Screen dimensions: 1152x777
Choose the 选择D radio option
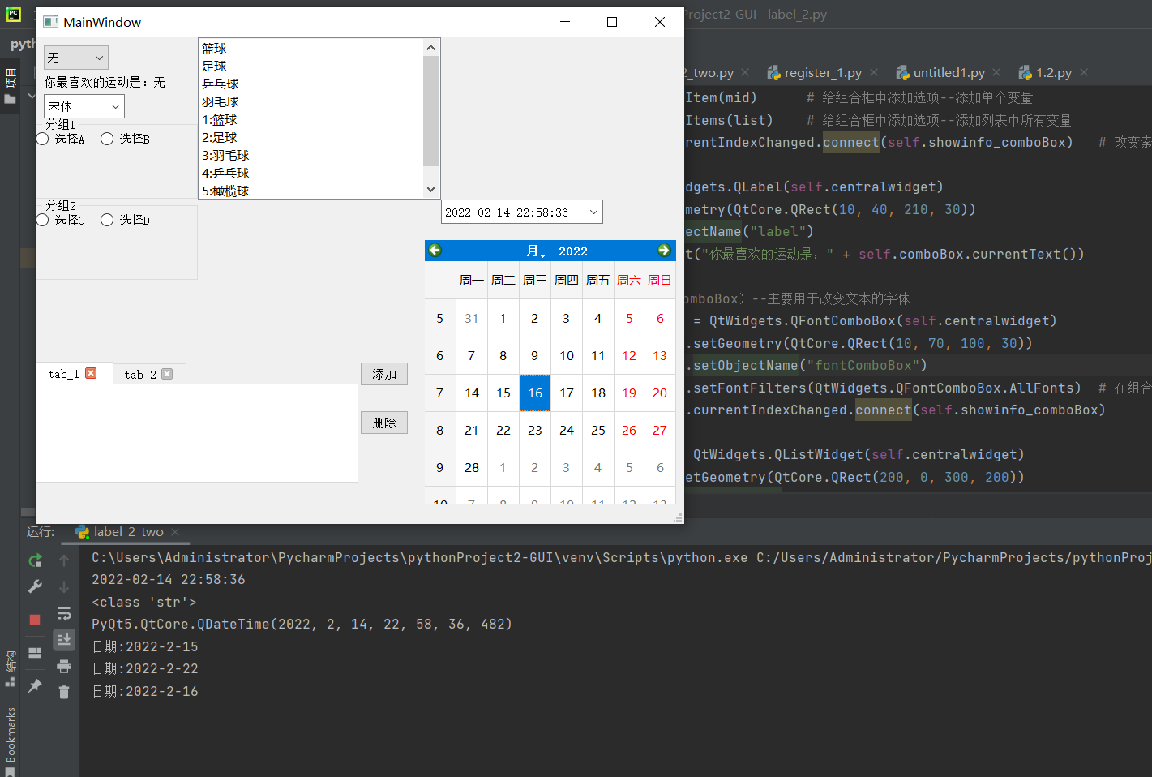[x=106, y=220]
